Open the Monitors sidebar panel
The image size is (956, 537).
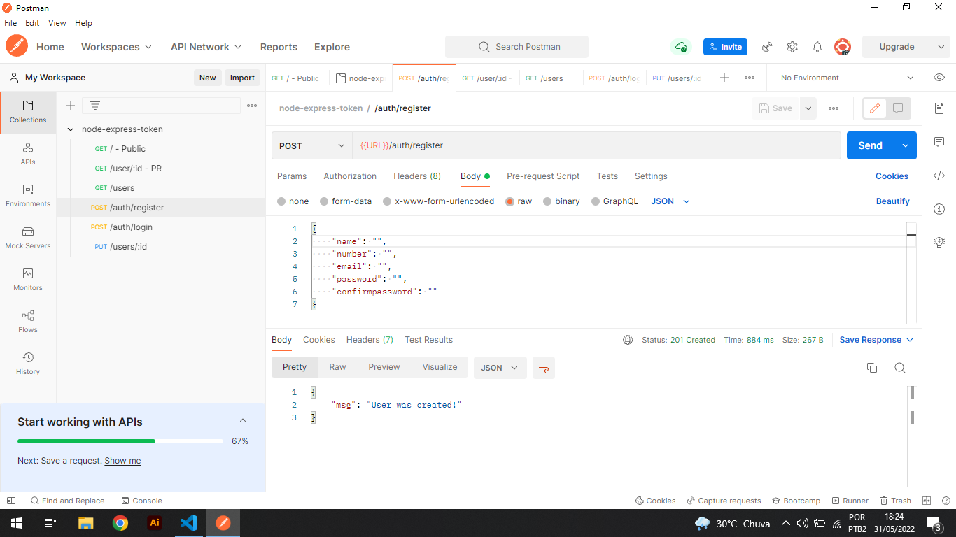click(28, 280)
